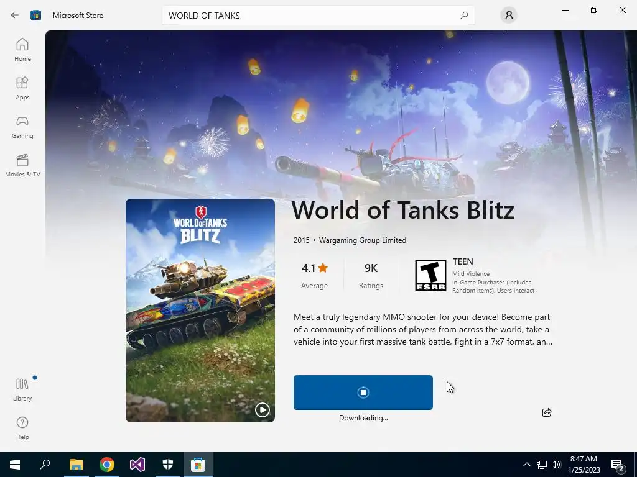
Task: Click the World of Tanks Blitz title
Action: 403,210
